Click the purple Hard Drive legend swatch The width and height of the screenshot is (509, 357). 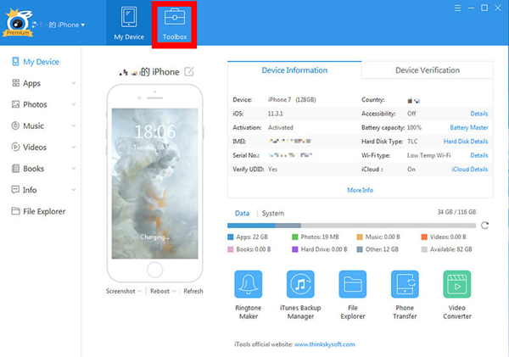[x=295, y=249]
